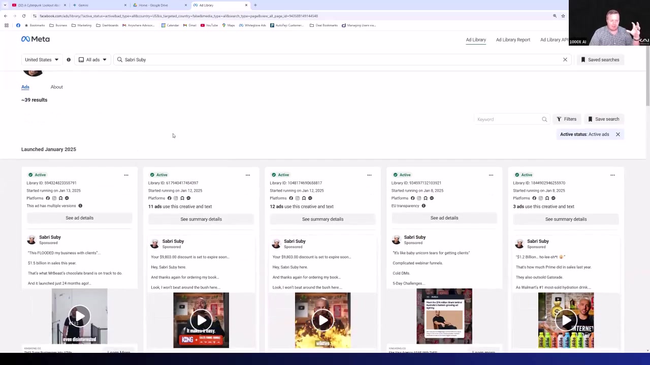Viewport: 650px width, 365px height.
Task: Click the browser back arrow
Action: 6,16
